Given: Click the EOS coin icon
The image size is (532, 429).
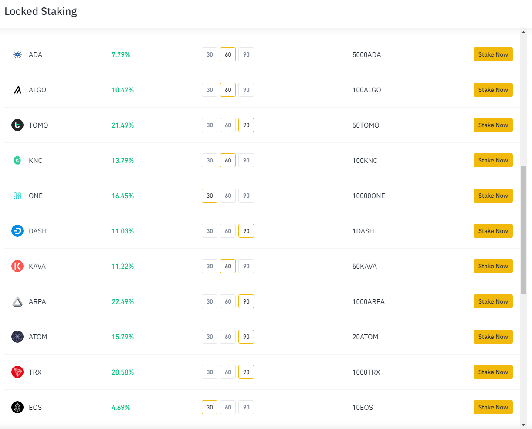Looking at the screenshot, I should pyautogui.click(x=17, y=407).
